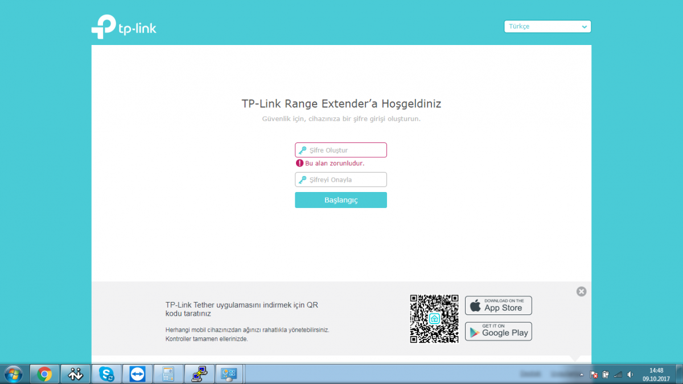Click the 'Bu alan zorunludur.' error text
This screenshot has width=683, height=384.
[x=335, y=163]
